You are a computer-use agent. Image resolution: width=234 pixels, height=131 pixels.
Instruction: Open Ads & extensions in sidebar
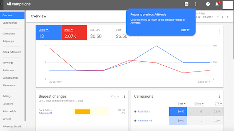tap(12, 52)
